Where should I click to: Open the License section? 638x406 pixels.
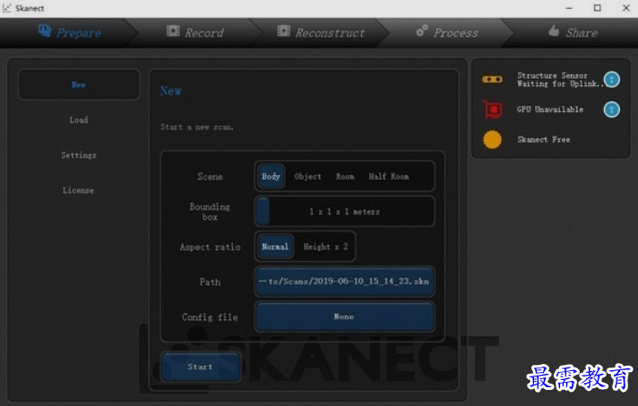pos(78,190)
